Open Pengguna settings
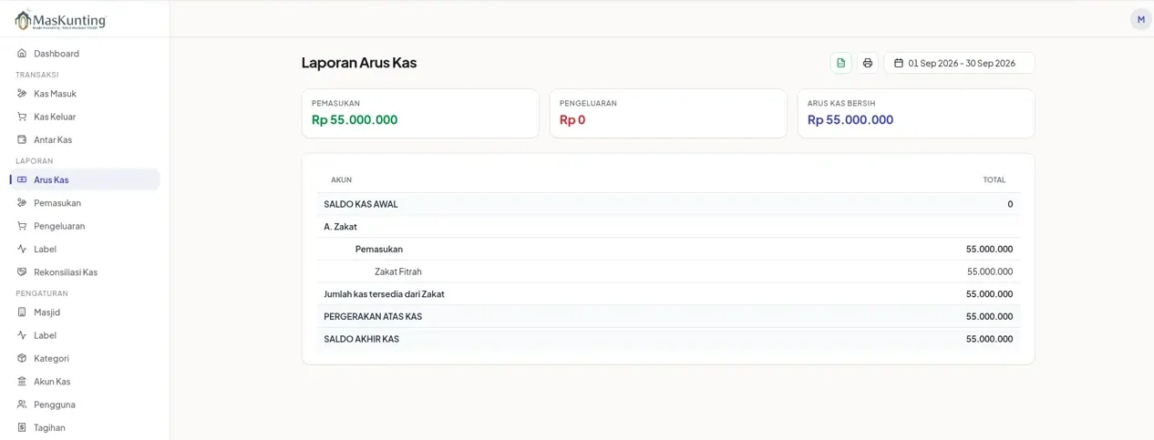This screenshot has height=440, width=1154. point(85,404)
